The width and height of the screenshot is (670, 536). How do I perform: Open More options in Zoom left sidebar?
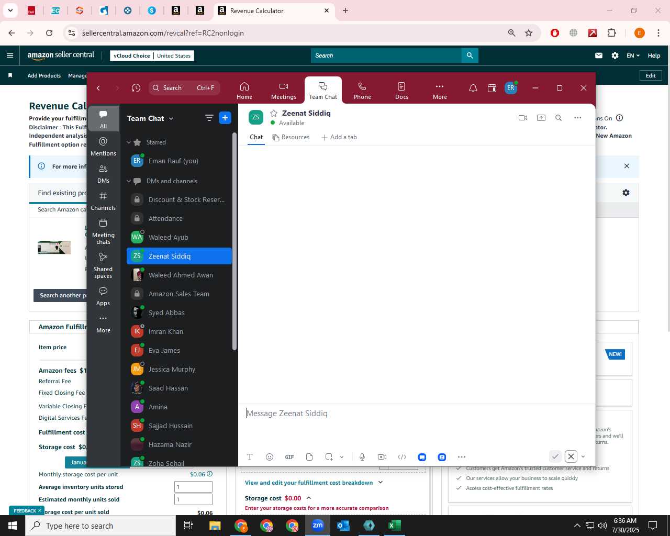tap(103, 323)
